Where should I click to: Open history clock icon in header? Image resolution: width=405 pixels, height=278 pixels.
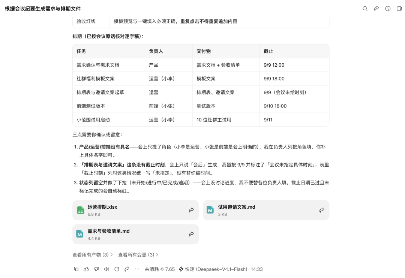pyautogui.click(x=388, y=9)
